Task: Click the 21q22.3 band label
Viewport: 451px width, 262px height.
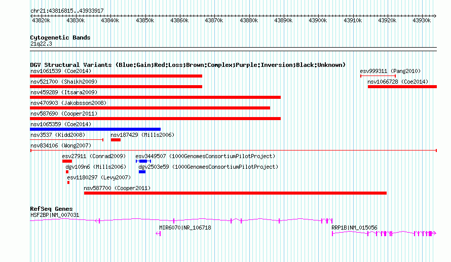Action: pyautogui.click(x=41, y=44)
